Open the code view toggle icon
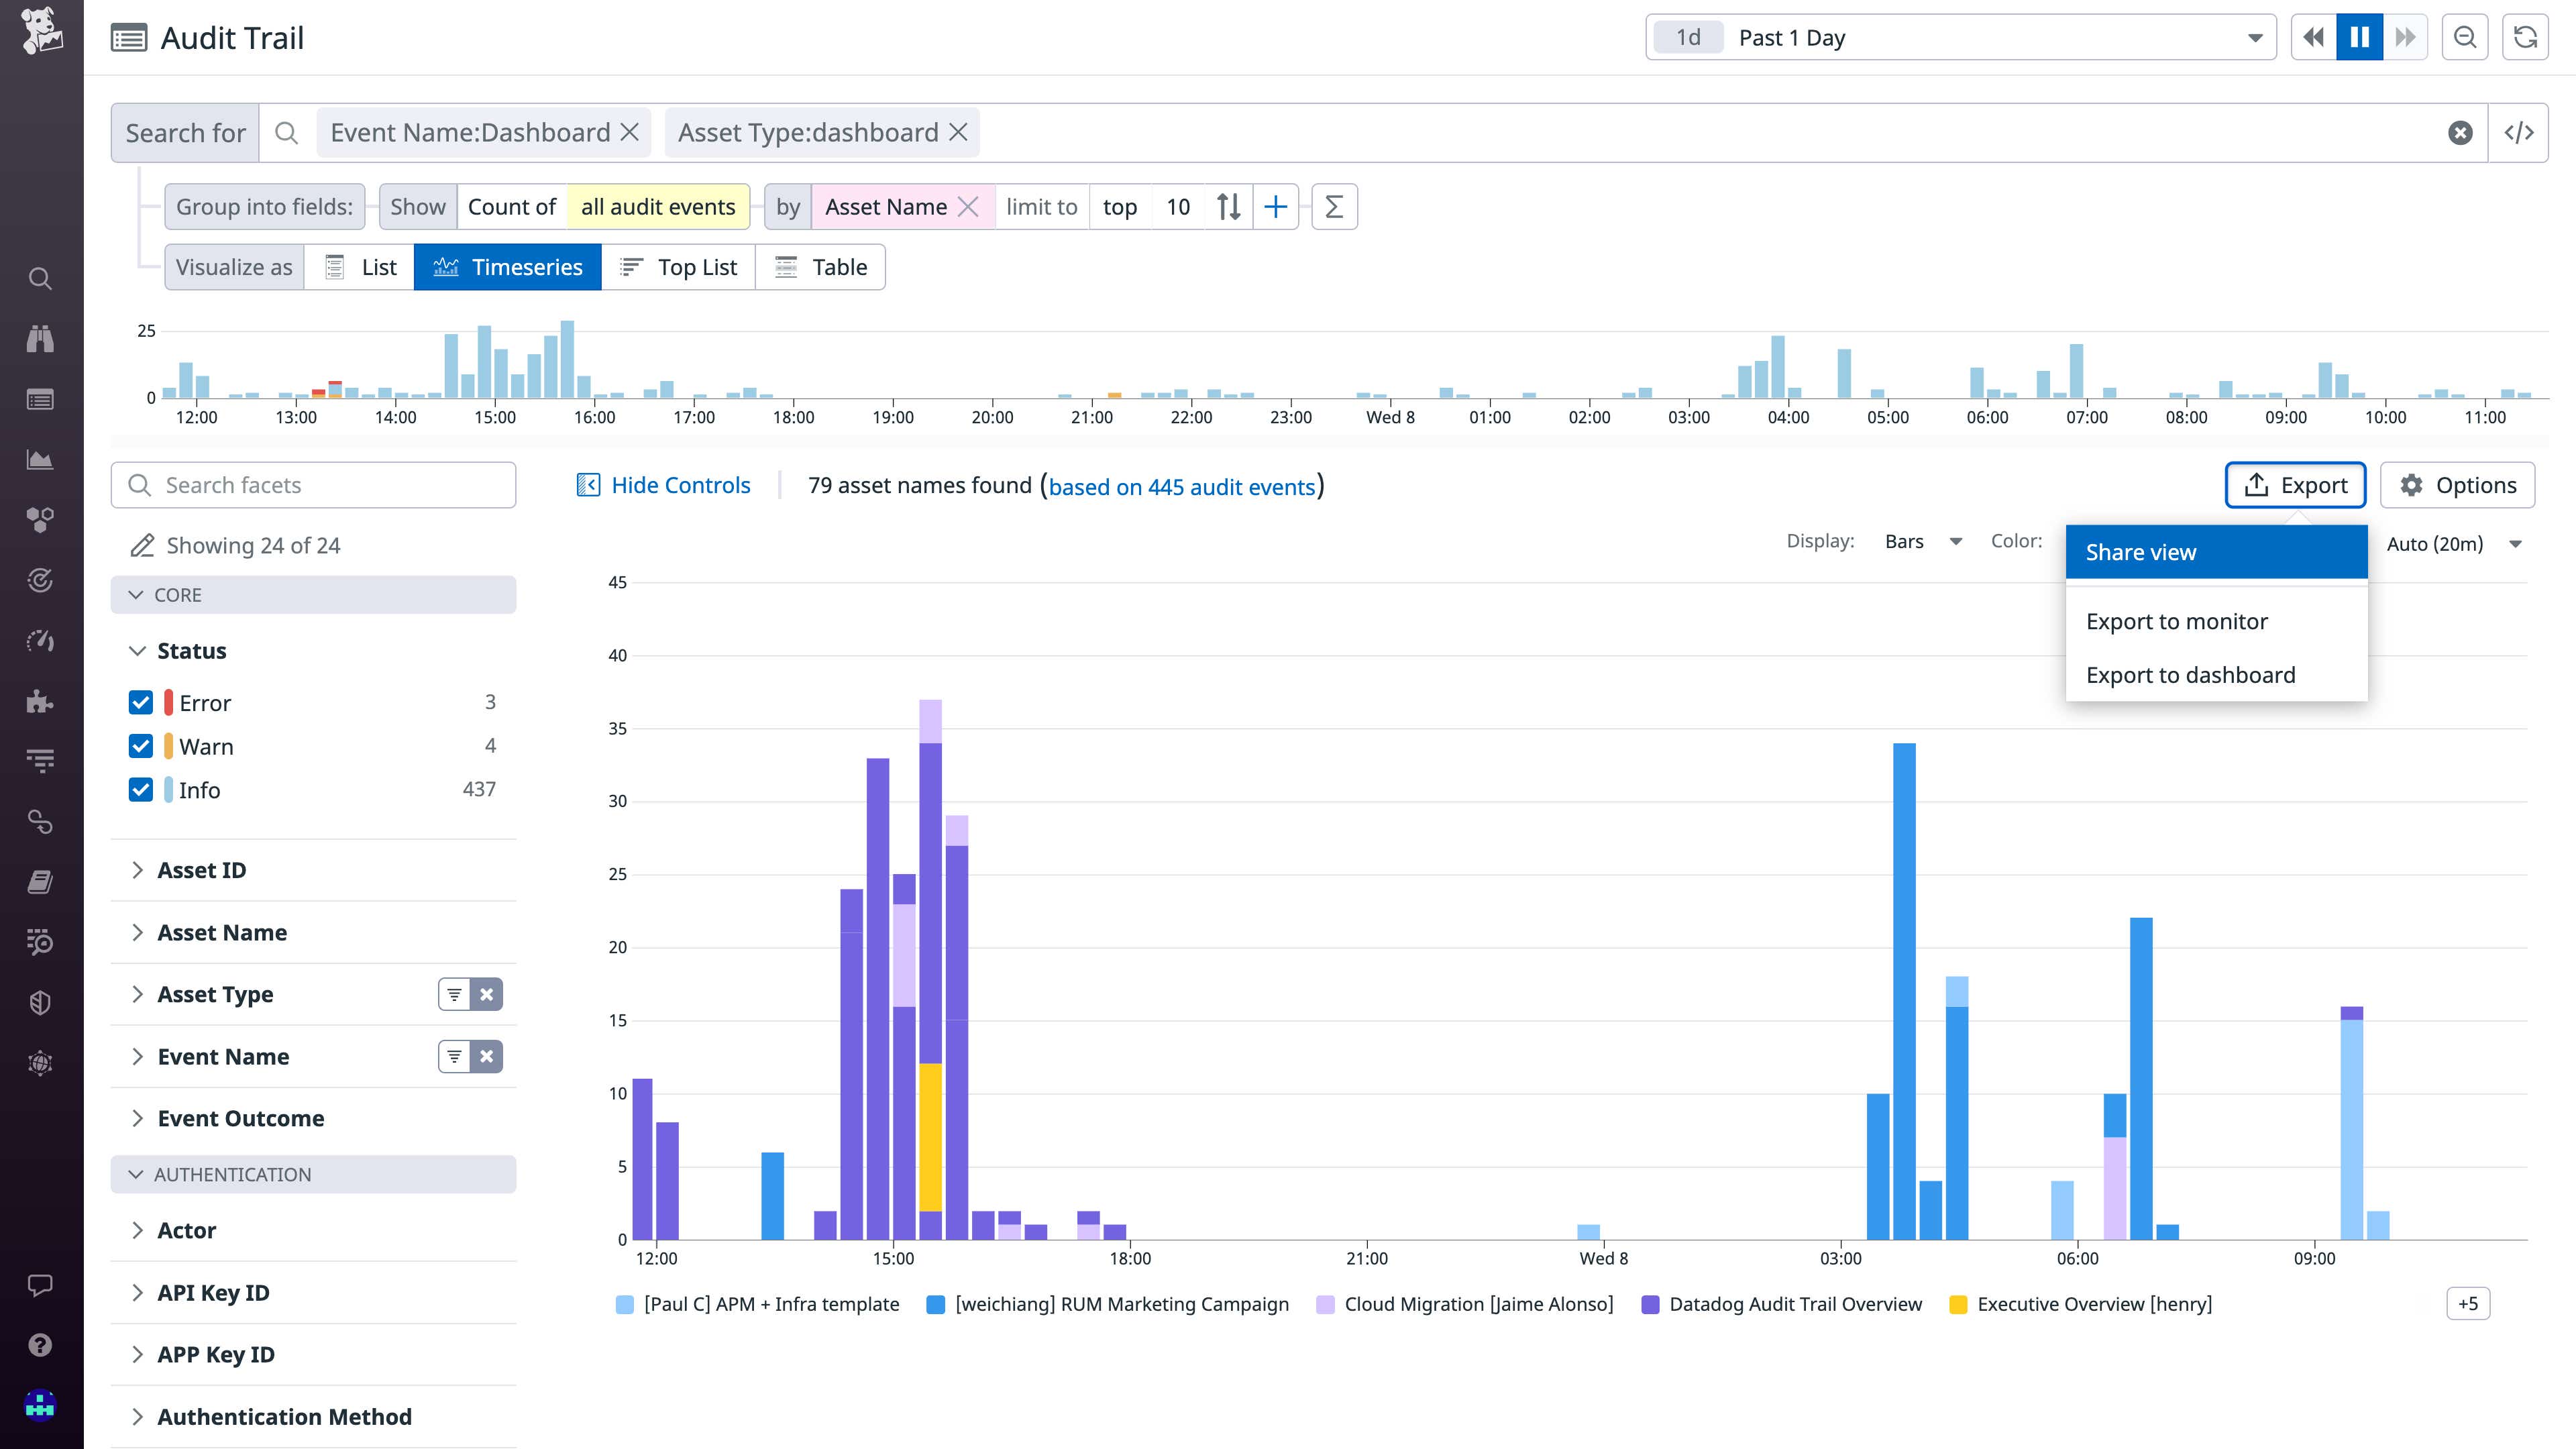This screenshot has width=2576, height=1449. point(2518,133)
